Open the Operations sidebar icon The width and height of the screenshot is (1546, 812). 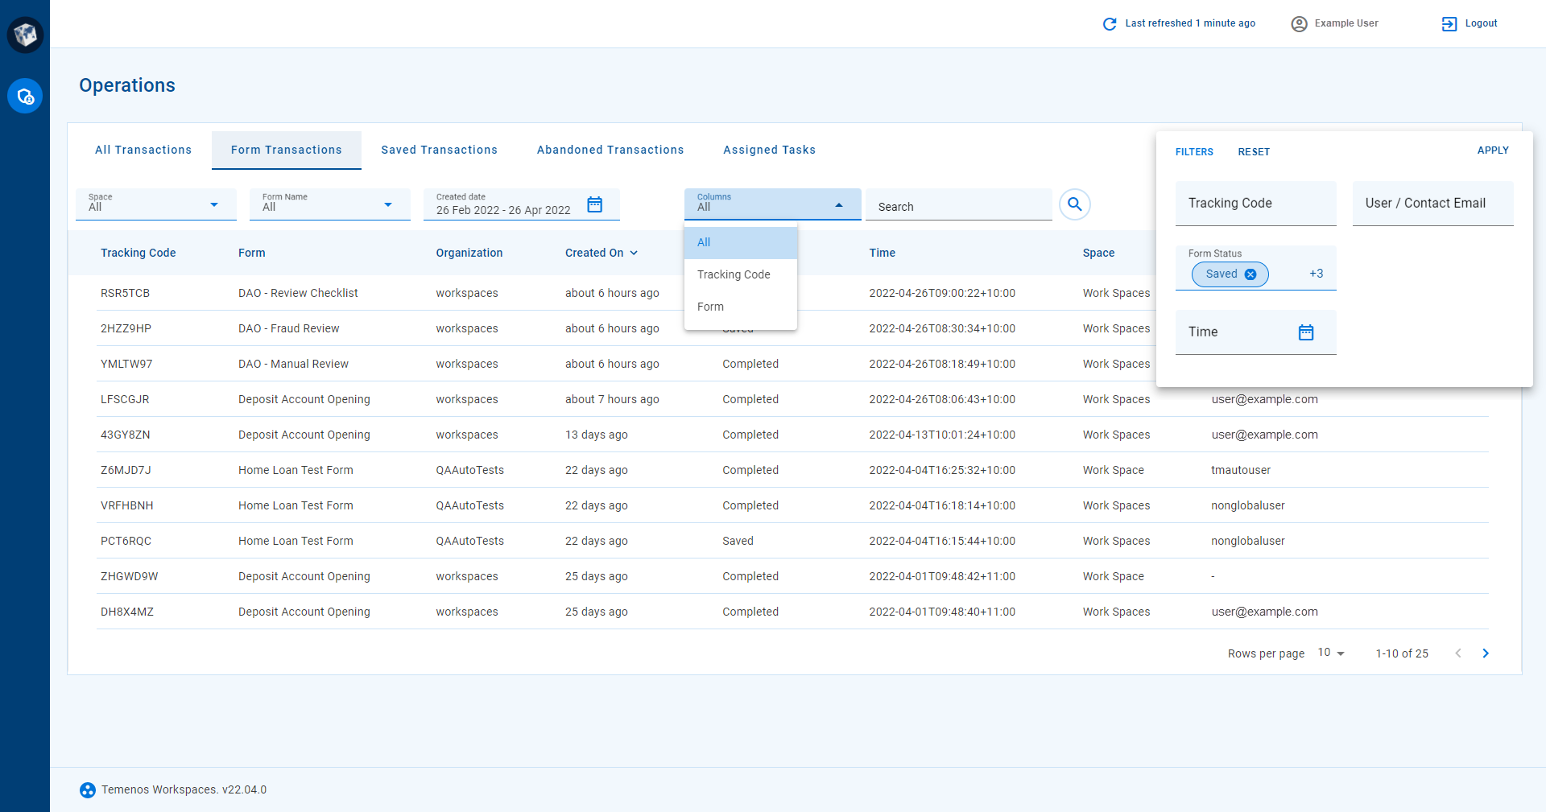(x=25, y=97)
